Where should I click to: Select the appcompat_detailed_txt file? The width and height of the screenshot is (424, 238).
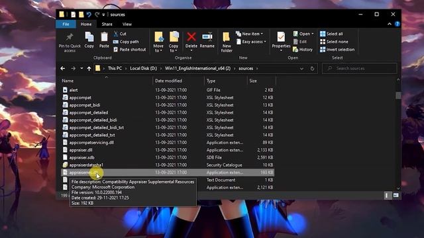pos(168,135)
